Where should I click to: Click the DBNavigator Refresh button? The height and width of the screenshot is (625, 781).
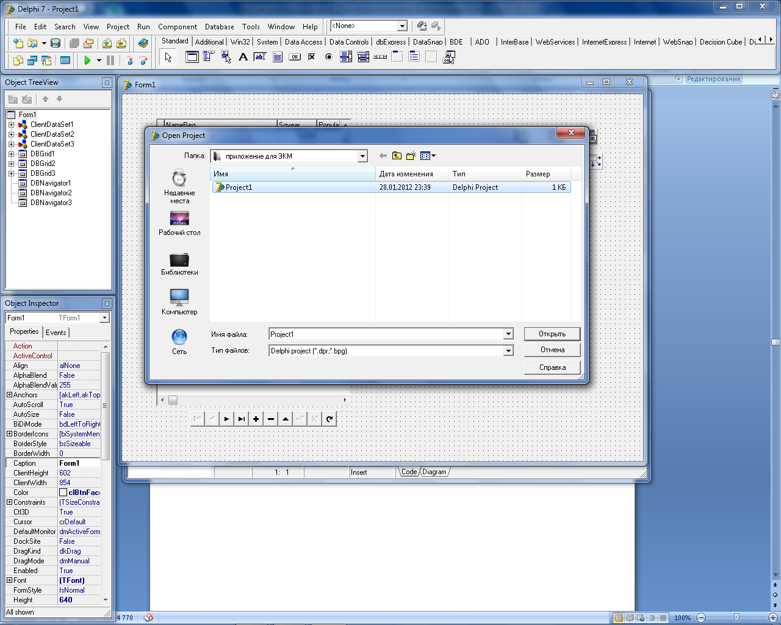click(329, 419)
